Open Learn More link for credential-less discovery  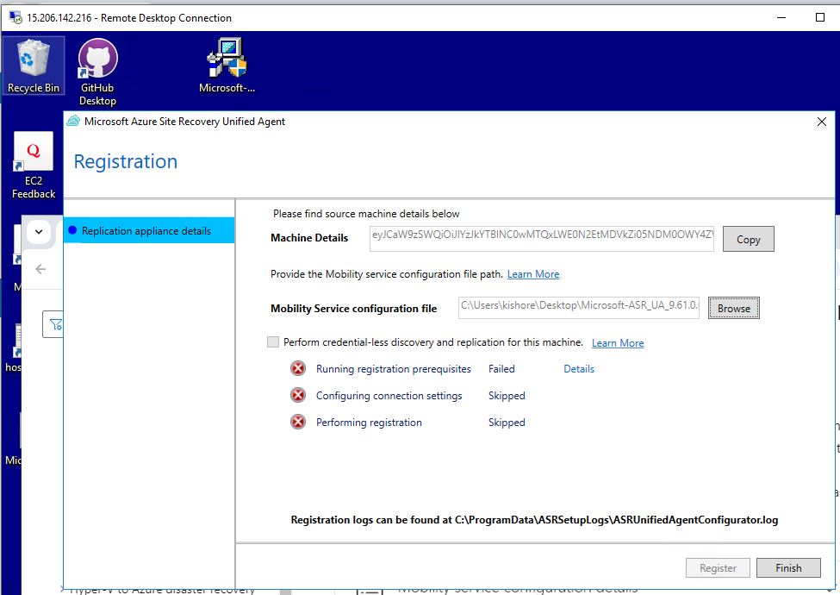[x=617, y=343]
